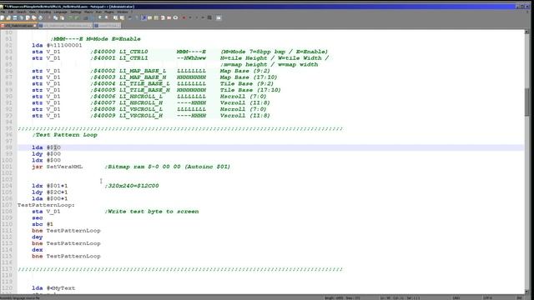
Task: Open the Search menu
Action: 21,12
